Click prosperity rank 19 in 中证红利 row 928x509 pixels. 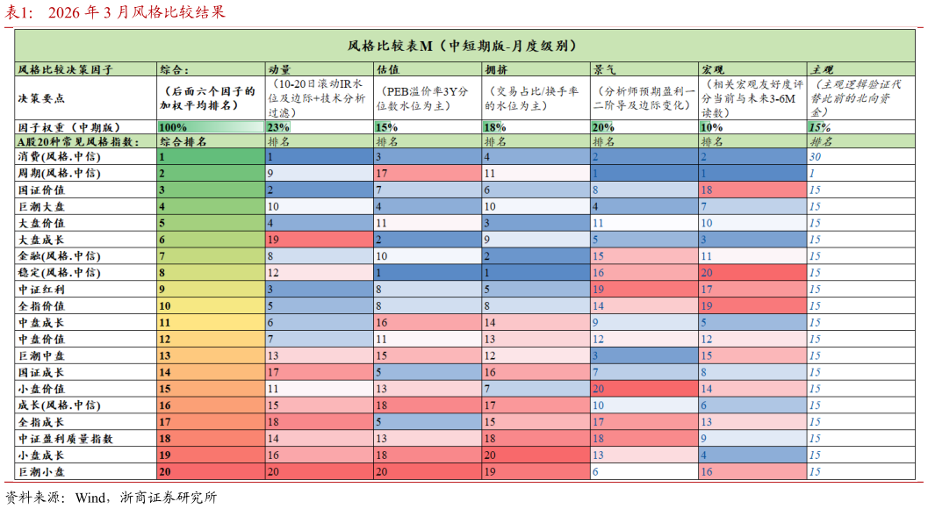[x=644, y=290]
